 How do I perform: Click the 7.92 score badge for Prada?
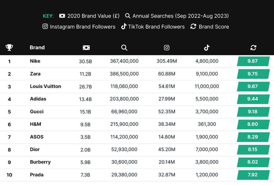click(253, 175)
